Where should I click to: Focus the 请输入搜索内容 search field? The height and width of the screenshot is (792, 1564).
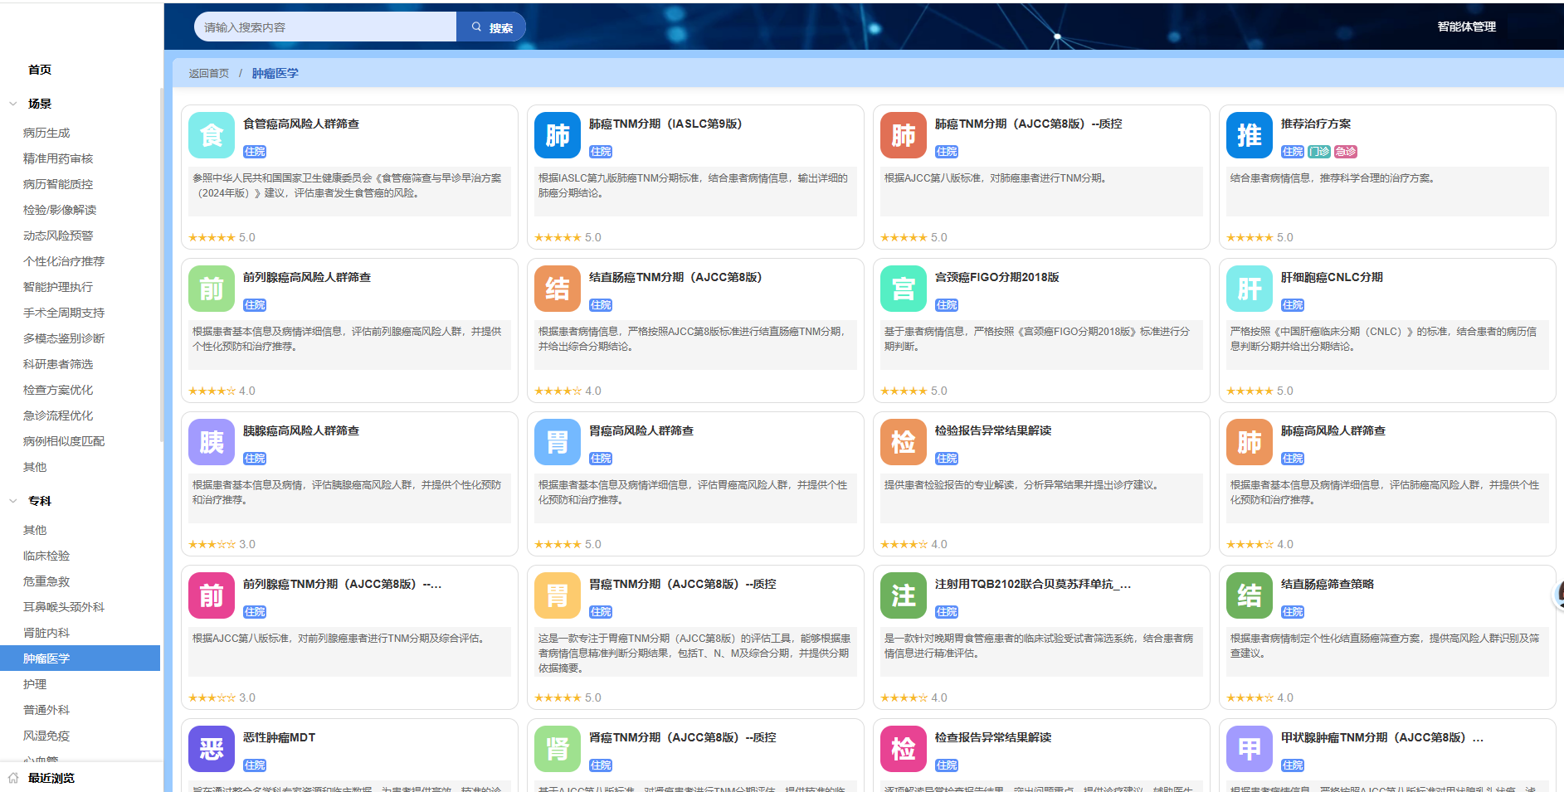coord(325,27)
